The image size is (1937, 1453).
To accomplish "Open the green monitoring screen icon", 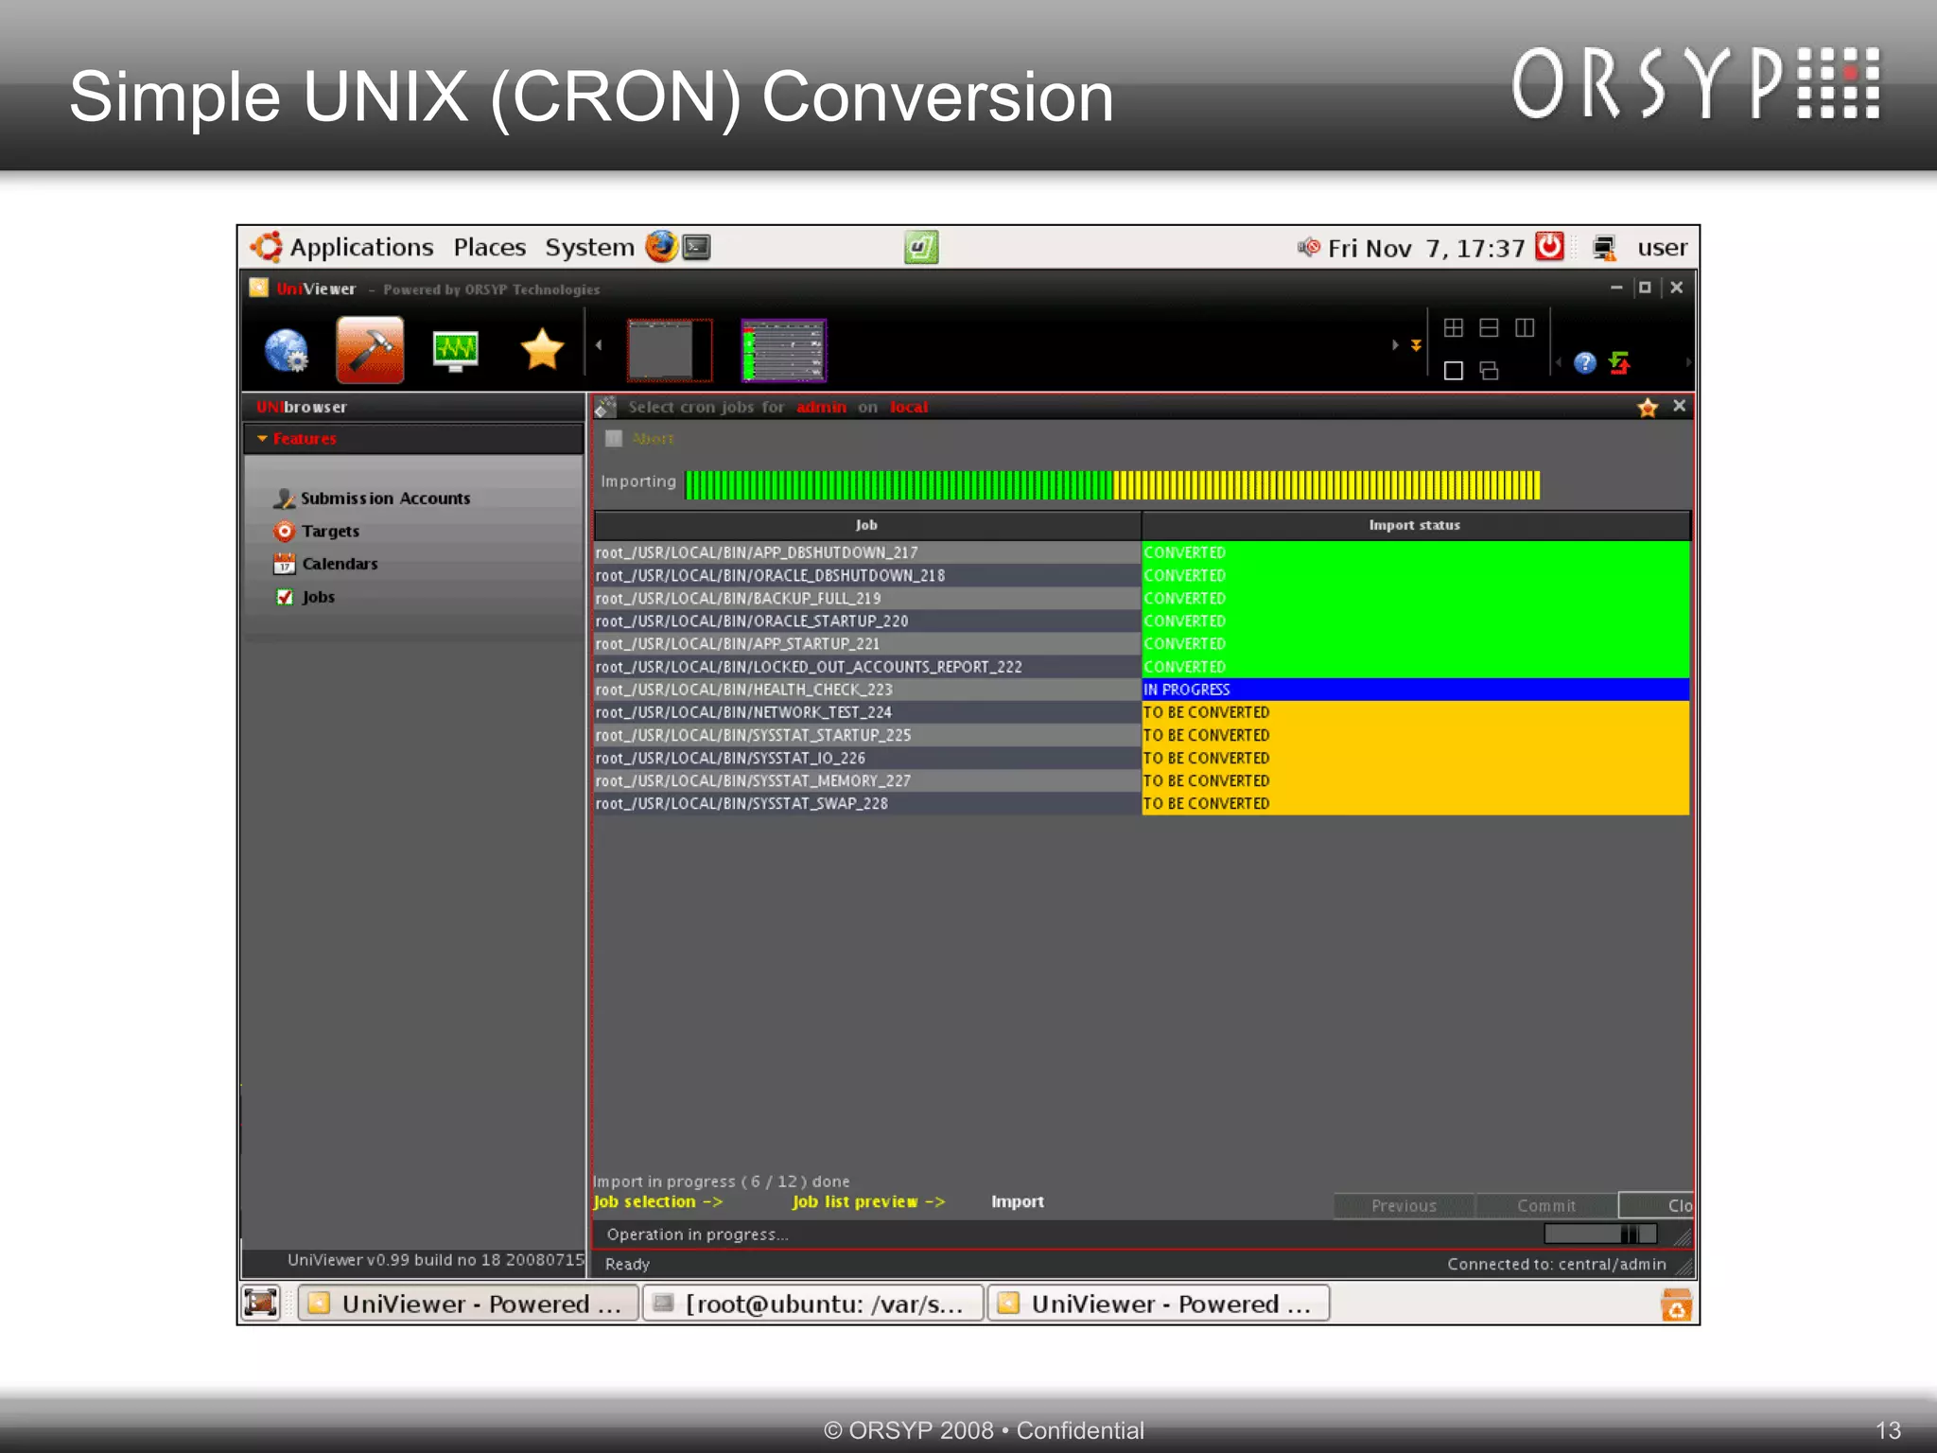I will (x=455, y=351).
